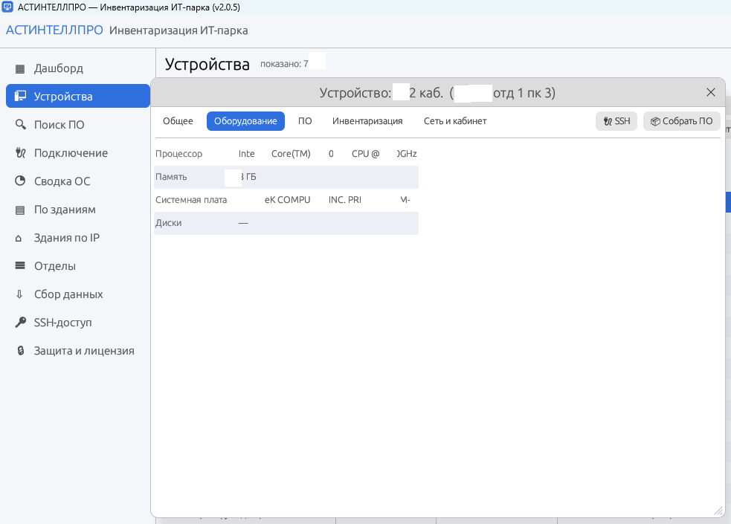Viewport: 731px width, 524px height.
Task: Click the Поиск ПО magnifier icon
Action: [20, 124]
